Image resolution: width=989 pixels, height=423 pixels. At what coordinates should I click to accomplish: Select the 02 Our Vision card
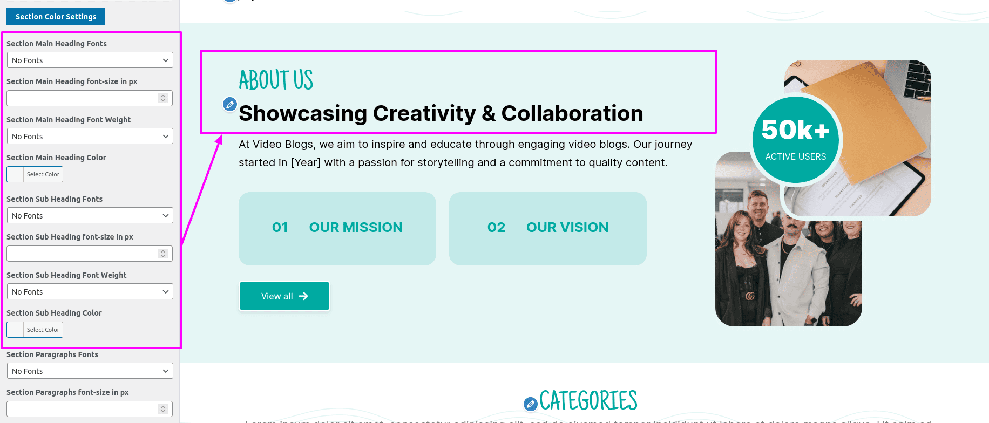pos(548,229)
